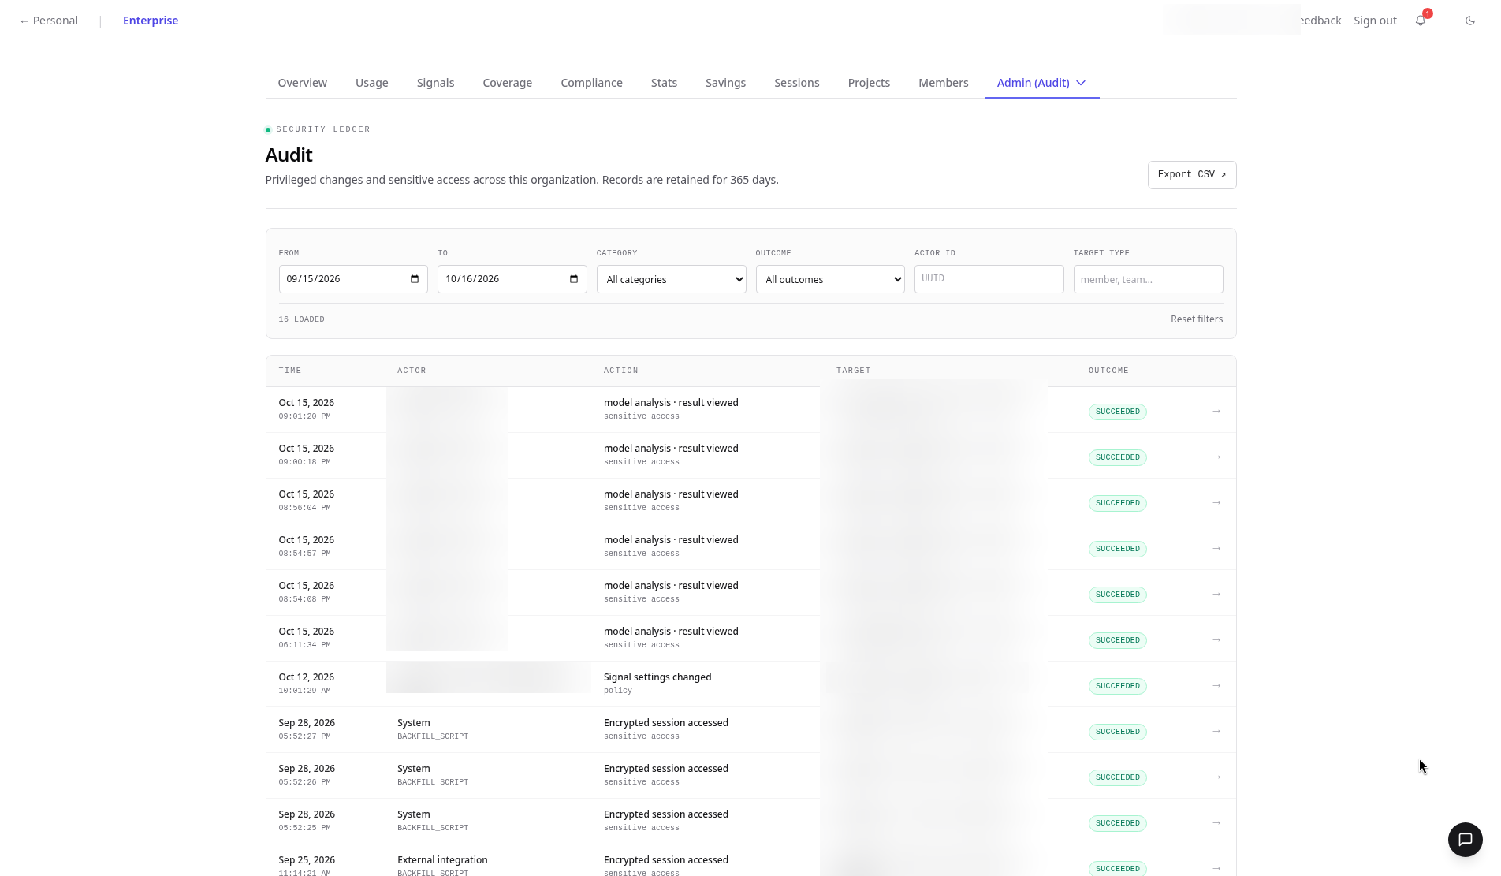Click the '16 LOADED' count text

tap(301, 319)
